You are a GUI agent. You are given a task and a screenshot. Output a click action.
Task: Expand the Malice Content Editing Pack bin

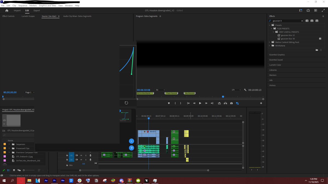point(269,42)
